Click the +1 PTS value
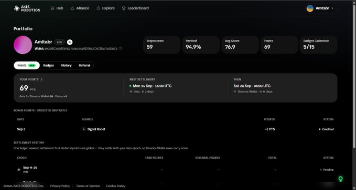 coord(269,129)
